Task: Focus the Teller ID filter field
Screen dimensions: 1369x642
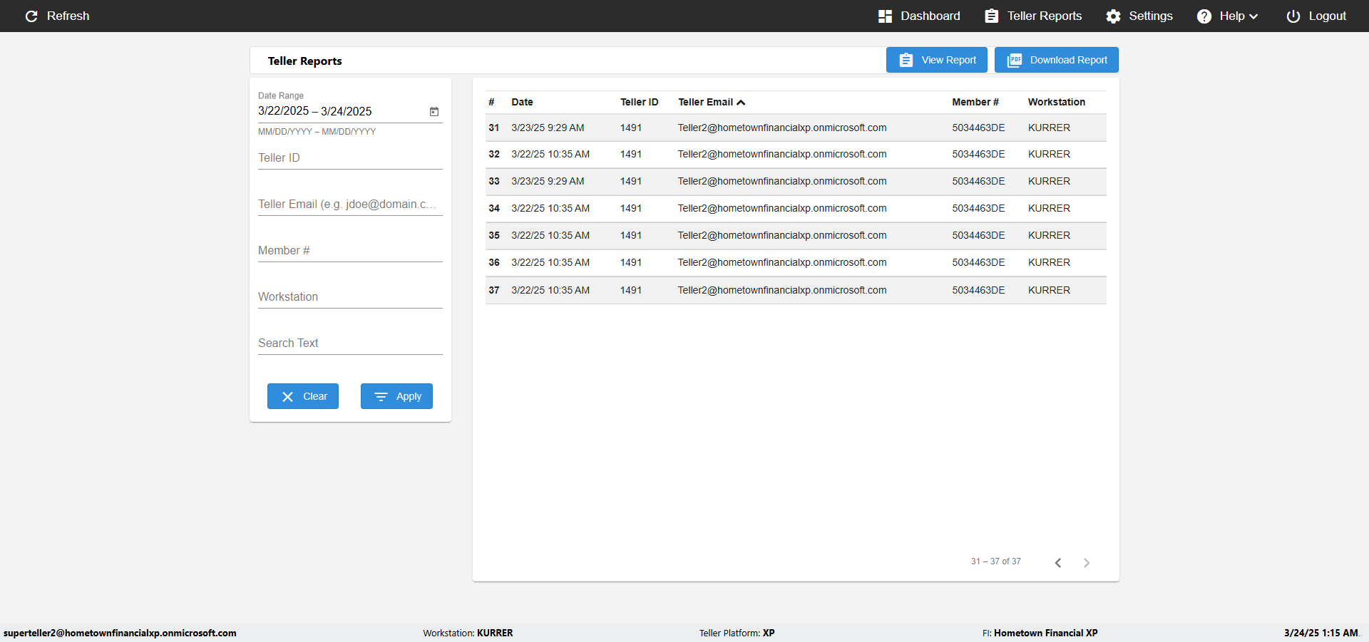Action: coord(350,158)
